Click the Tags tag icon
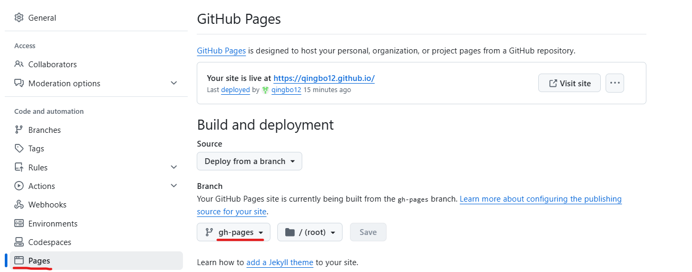This screenshot has height=272, width=692. coord(19,148)
